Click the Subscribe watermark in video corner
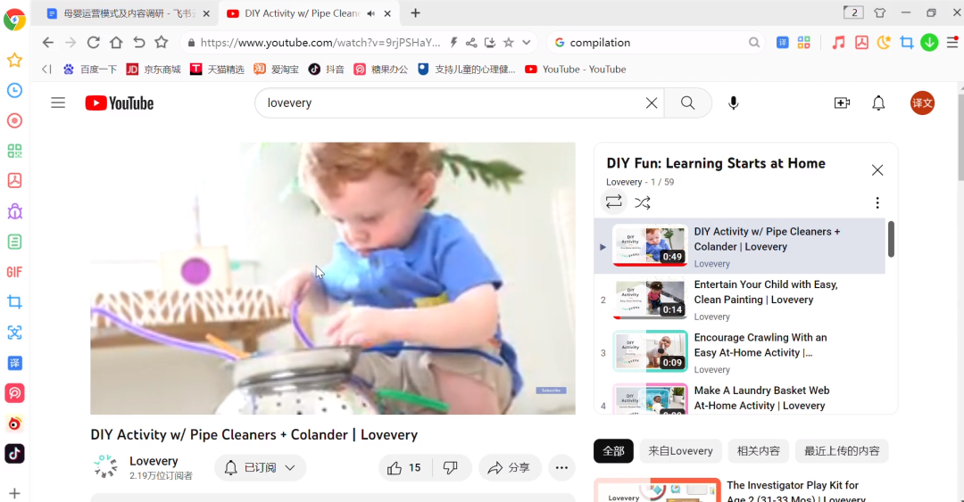The height and width of the screenshot is (502, 964). [551, 391]
